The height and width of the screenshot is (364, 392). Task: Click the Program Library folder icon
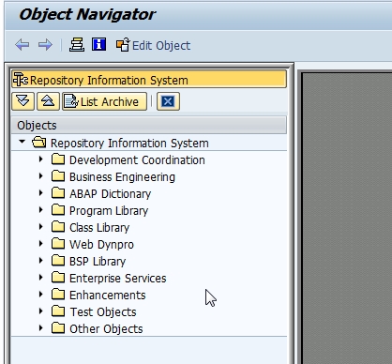58,210
